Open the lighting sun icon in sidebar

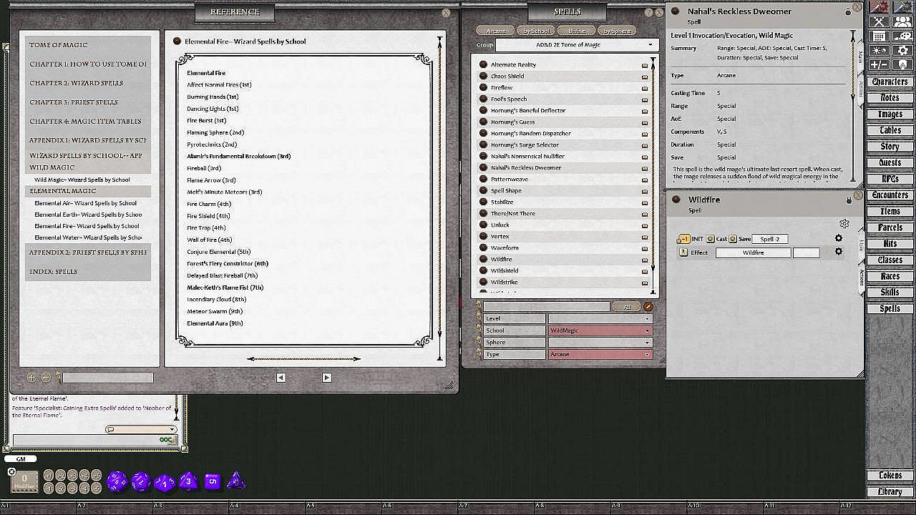click(880, 50)
